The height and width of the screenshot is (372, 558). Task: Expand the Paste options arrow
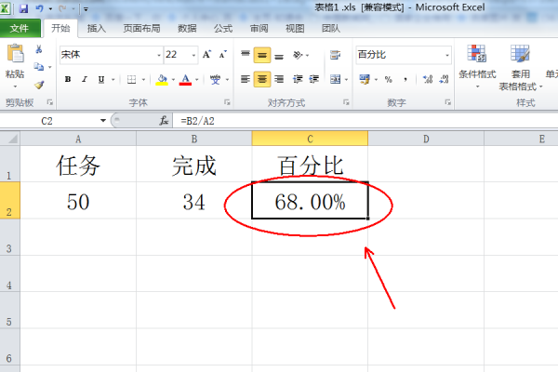point(15,86)
